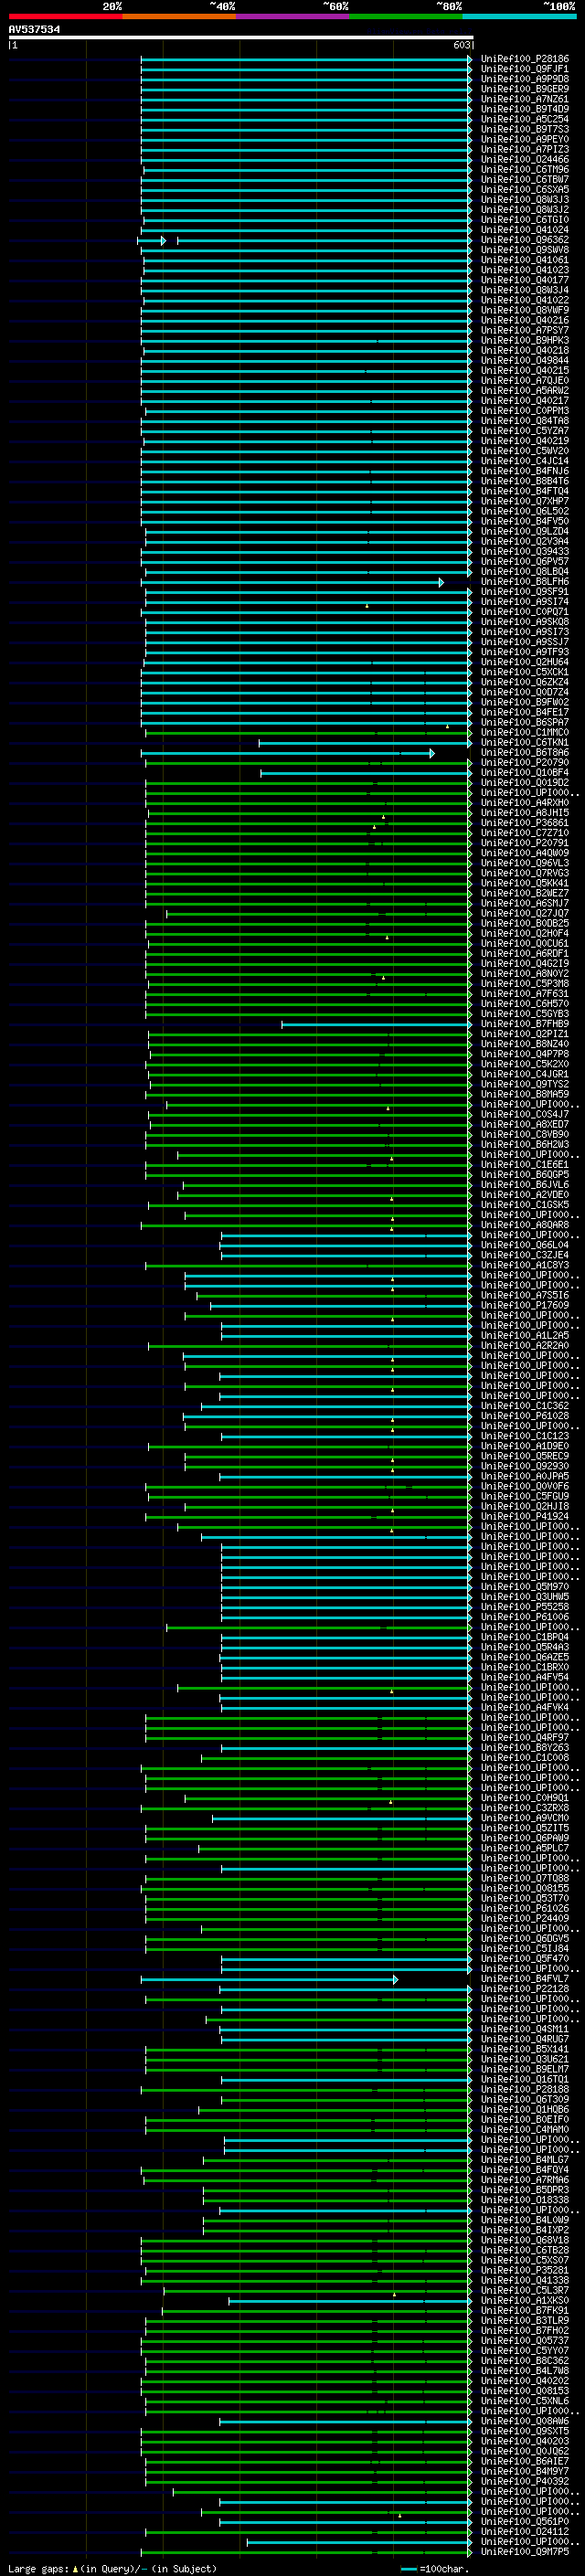Open hit UniRef100_B9GER9
This screenshot has width=585, height=2576.
pos(524,89)
